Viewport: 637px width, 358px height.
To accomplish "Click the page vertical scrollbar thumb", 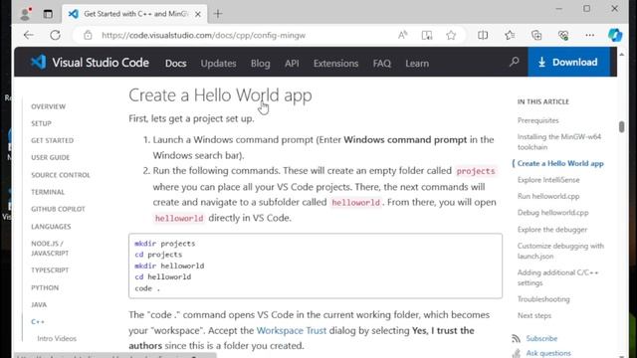I will point(621,126).
